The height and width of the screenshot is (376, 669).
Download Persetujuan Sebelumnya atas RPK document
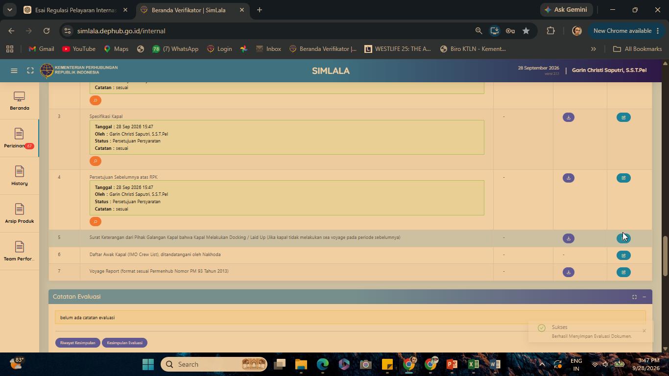(x=568, y=178)
